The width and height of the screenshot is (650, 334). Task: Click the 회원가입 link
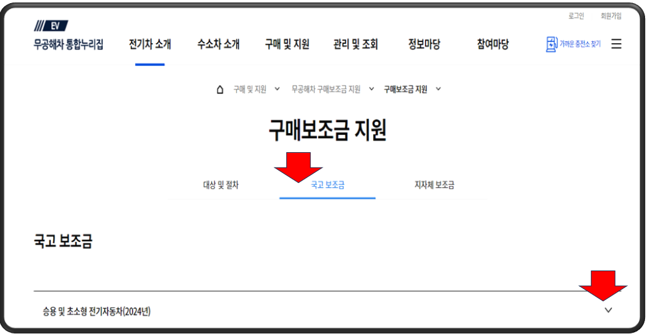click(x=611, y=16)
